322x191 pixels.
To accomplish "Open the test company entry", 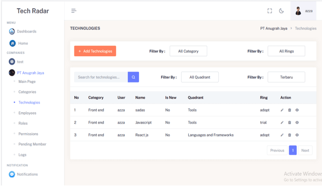I will coord(20,62).
